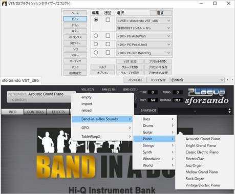The height and width of the screenshot is (194, 235).
Task: Click the small left arrow beside Edited dropdown
Action: [227, 80]
